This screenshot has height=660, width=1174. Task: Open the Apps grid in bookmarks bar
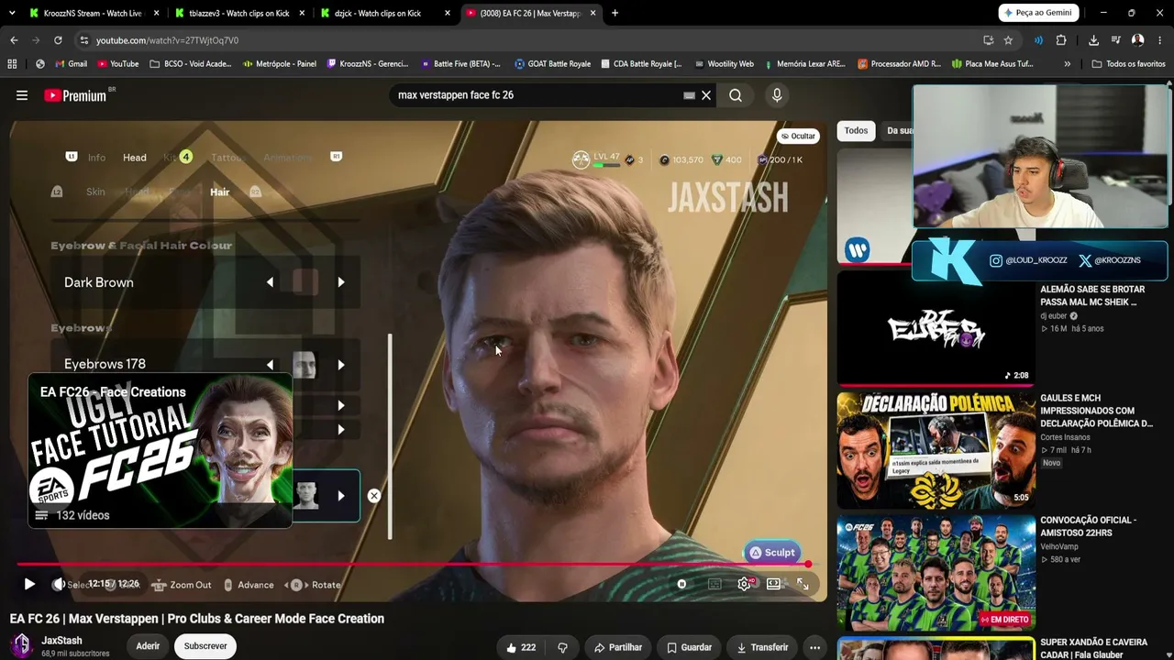pyautogui.click(x=12, y=64)
